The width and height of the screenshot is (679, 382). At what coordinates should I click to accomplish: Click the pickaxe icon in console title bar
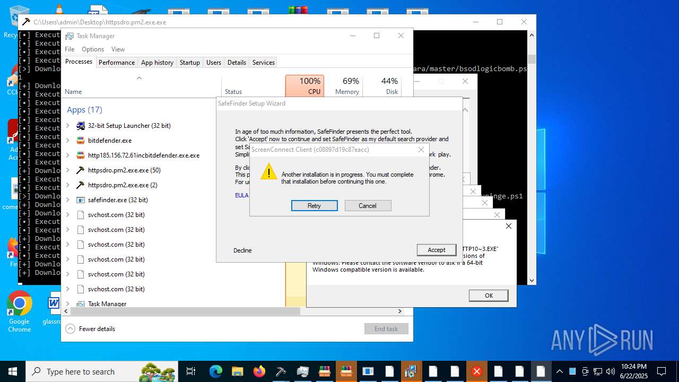tap(25, 22)
